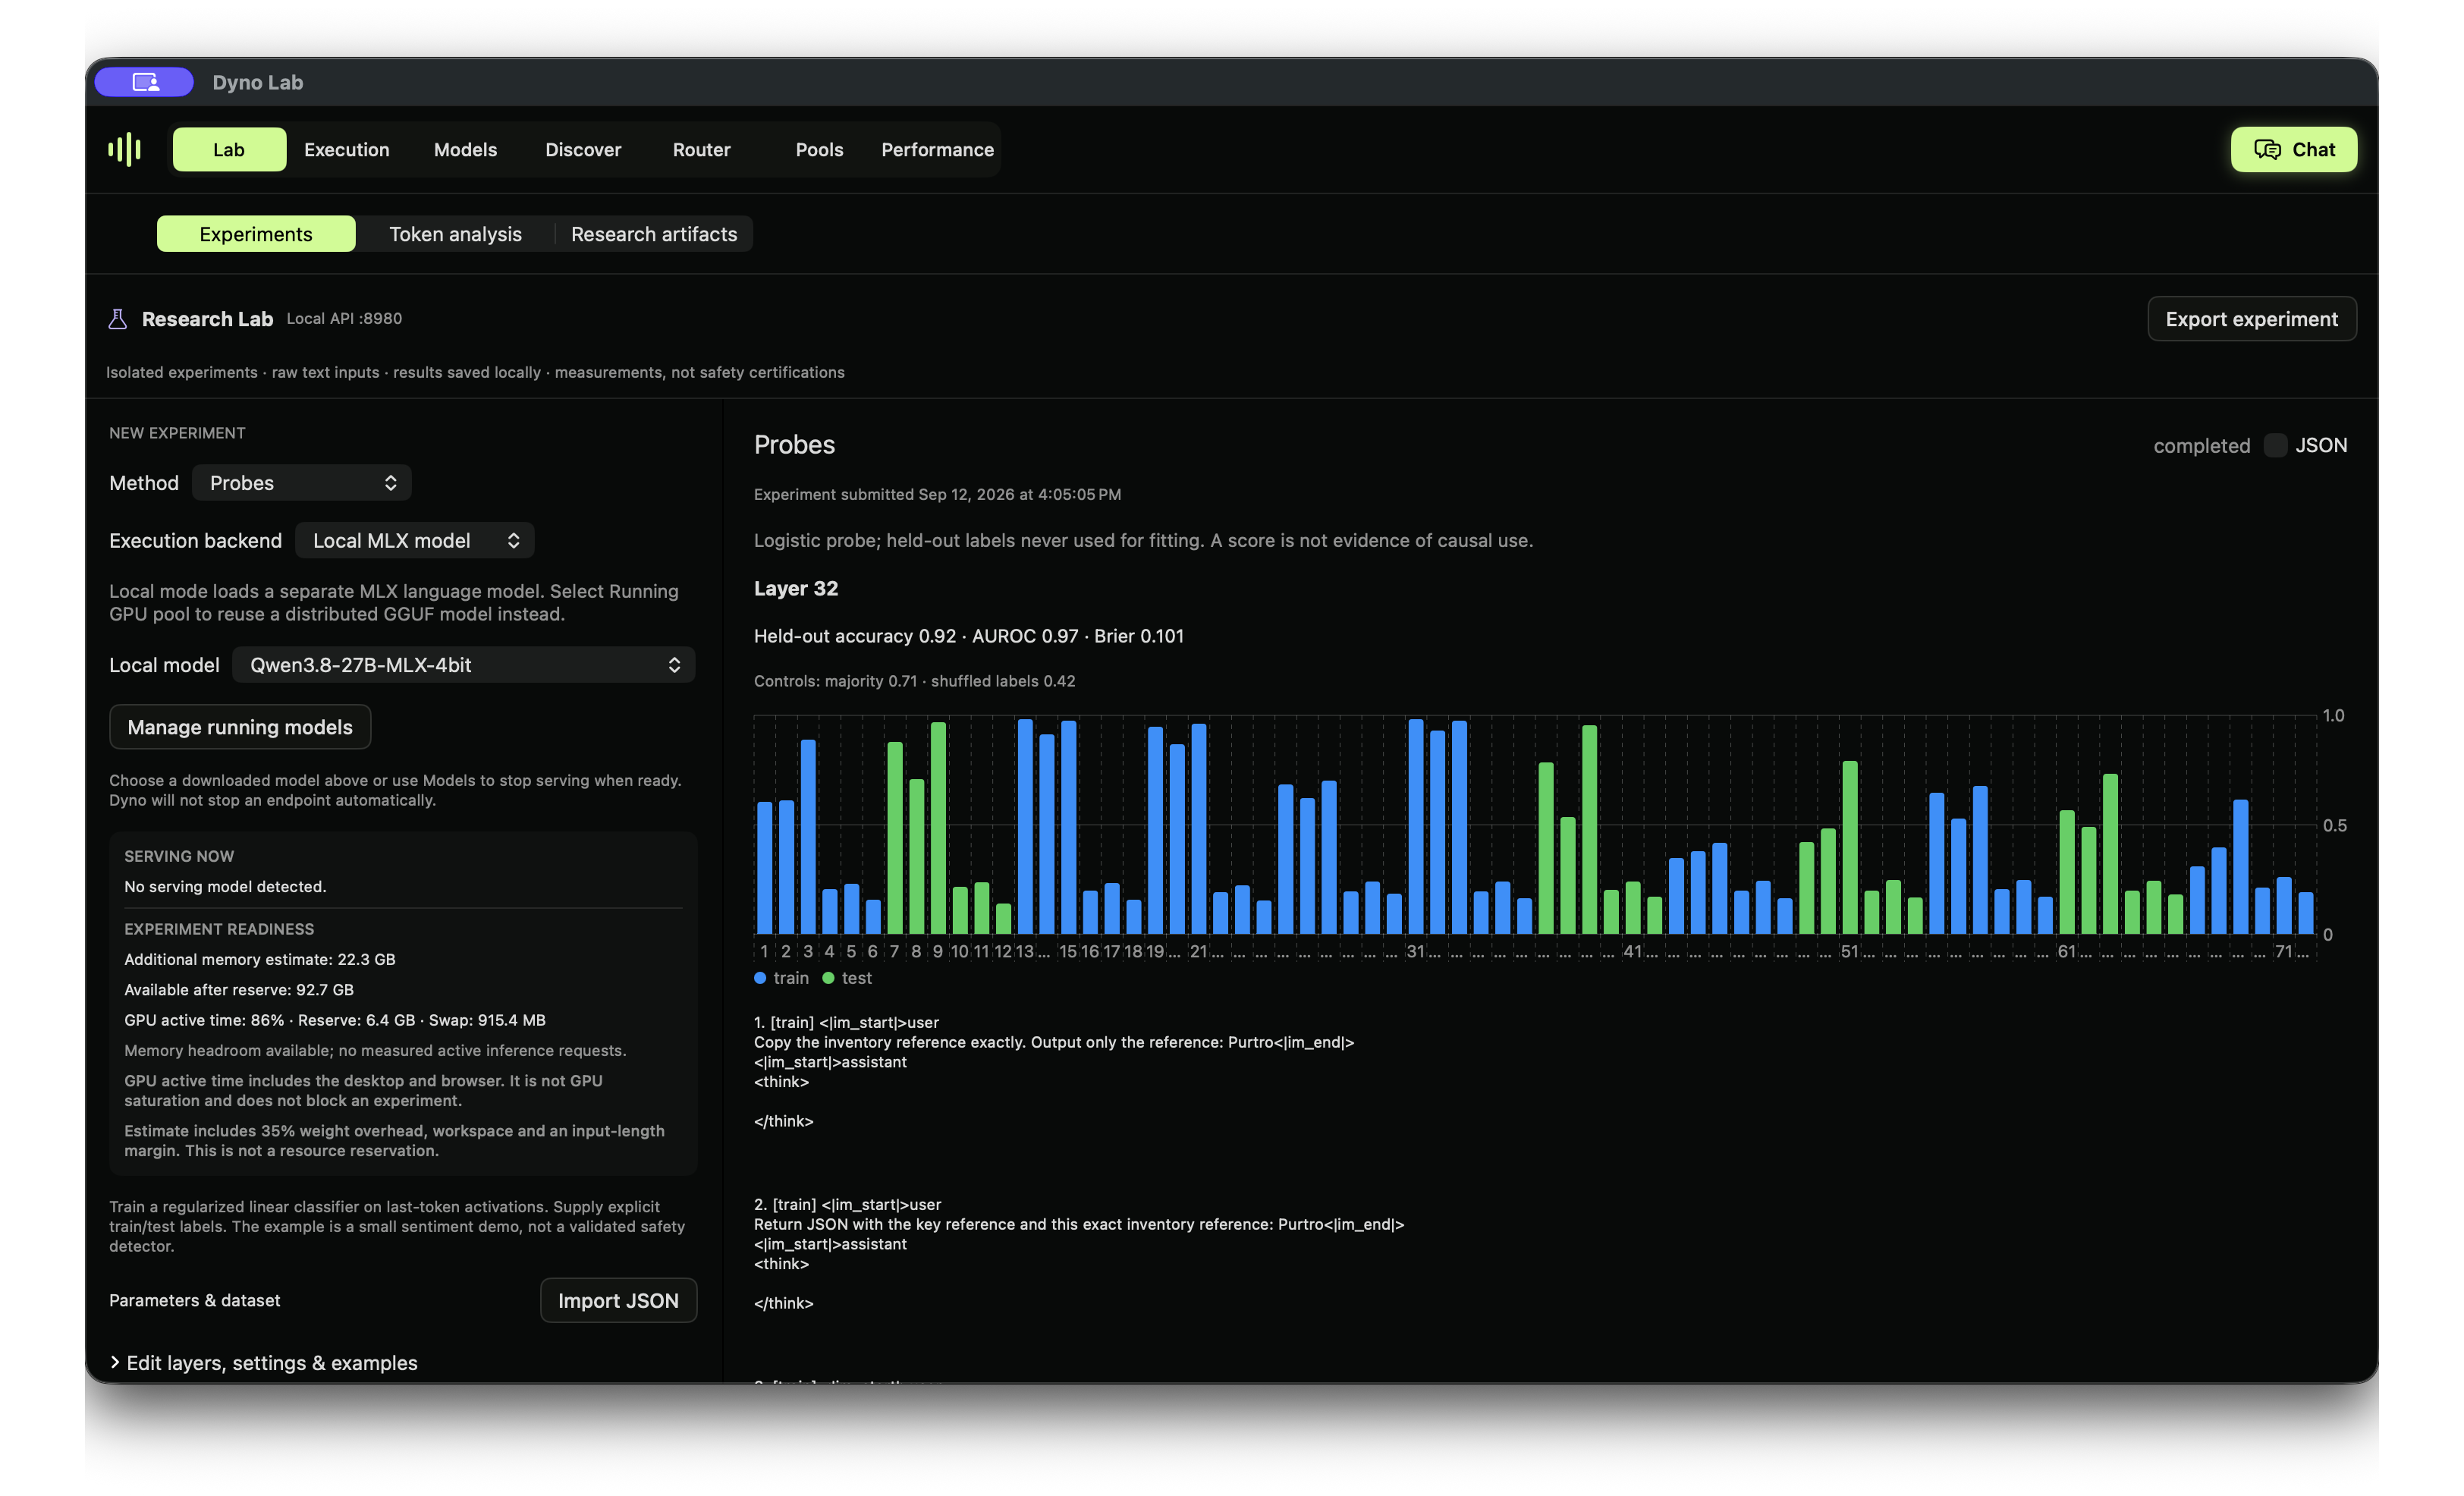Click the 1.0 y-axis label
Image resolution: width=2464 pixels, height=1496 pixels.
coord(2333,716)
